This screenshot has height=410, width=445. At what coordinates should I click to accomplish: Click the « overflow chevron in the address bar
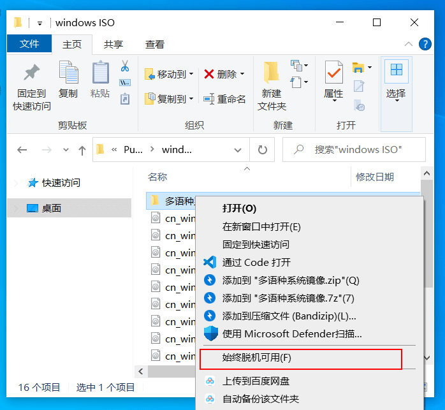click(114, 150)
